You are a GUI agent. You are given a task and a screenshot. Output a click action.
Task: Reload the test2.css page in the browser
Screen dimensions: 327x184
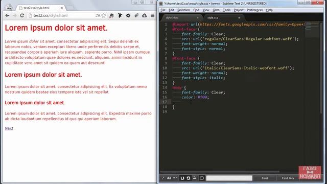tap(22, 15)
